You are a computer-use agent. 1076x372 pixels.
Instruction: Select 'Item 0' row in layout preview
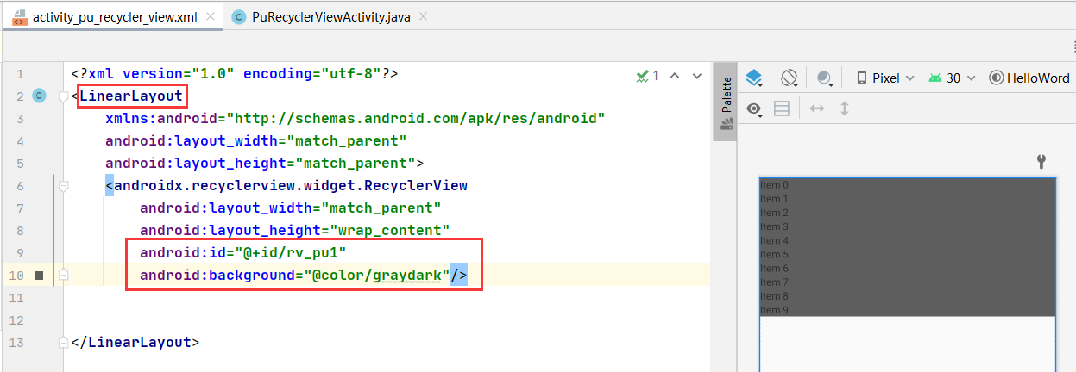[907, 185]
